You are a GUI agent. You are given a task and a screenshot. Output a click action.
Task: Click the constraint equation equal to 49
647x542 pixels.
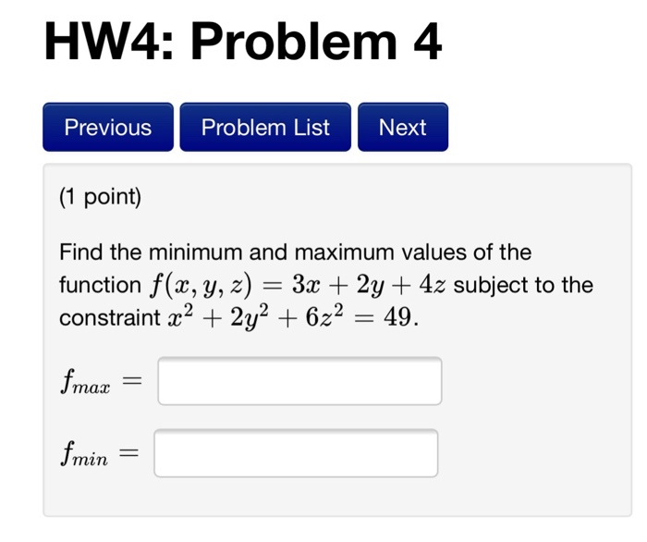tap(292, 318)
